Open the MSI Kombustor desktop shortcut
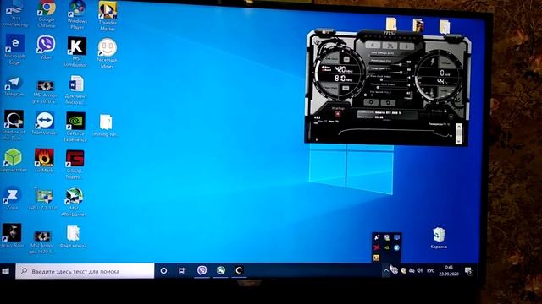This screenshot has height=304, width=542. (x=76, y=51)
